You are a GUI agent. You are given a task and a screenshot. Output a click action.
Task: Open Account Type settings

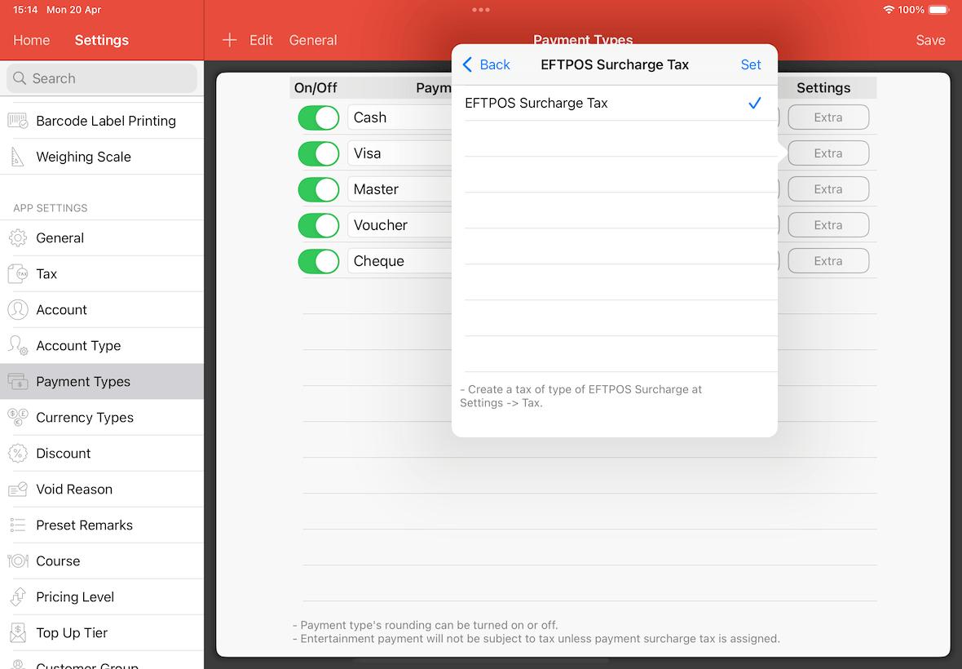(102, 346)
